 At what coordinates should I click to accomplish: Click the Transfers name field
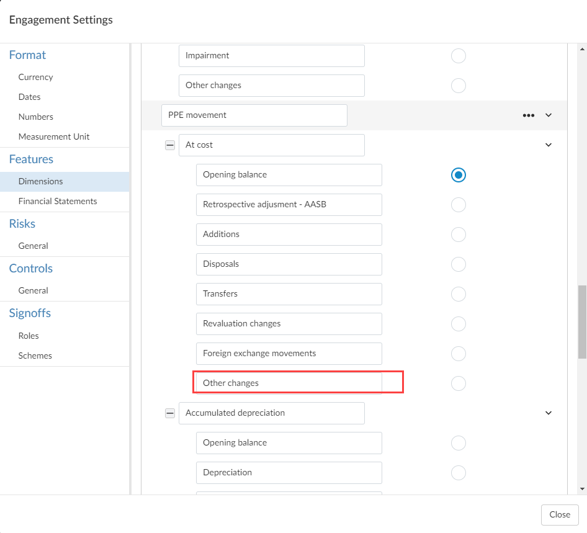(x=289, y=294)
